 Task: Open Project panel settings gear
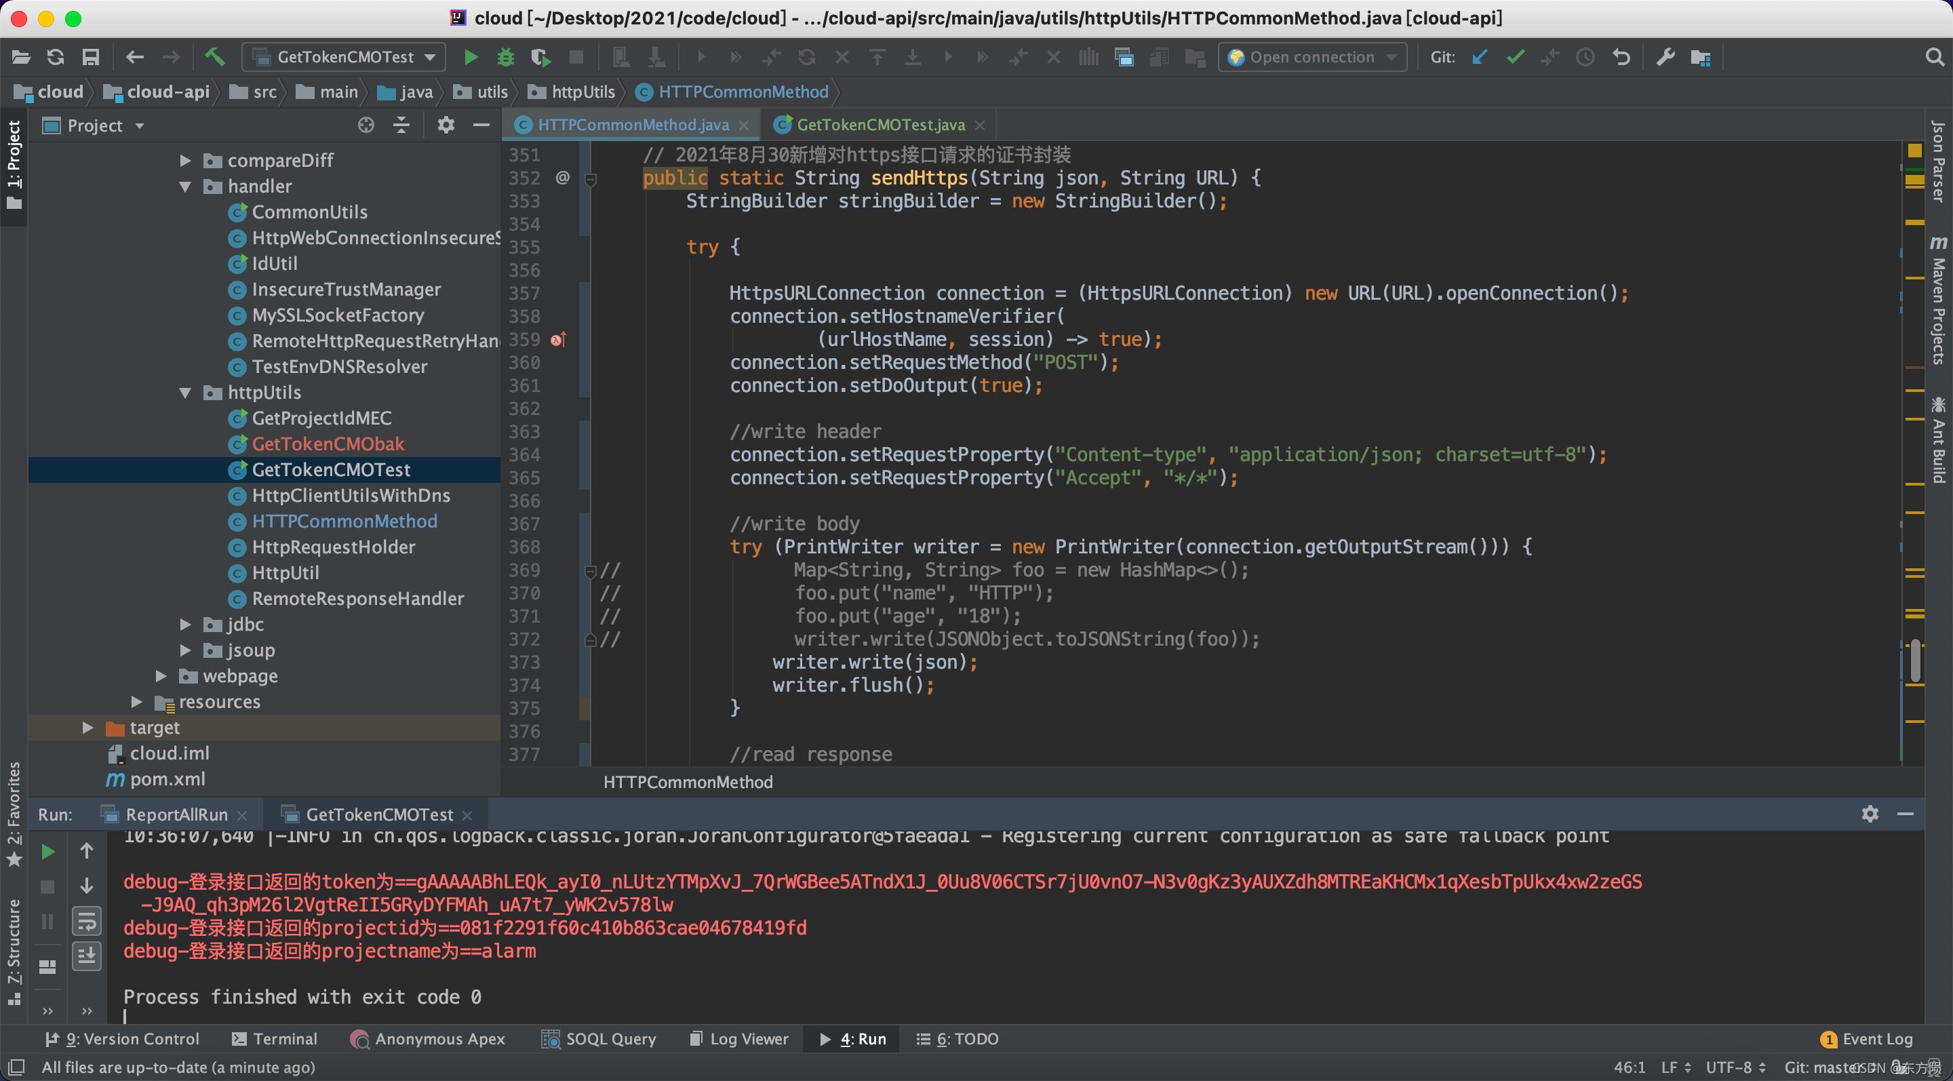point(446,125)
